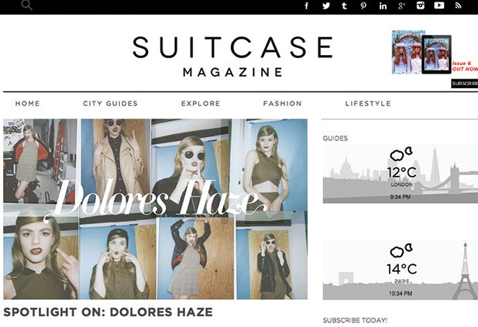The width and height of the screenshot is (478, 327).
Task: Select the Explore menu item
Action: tap(201, 104)
